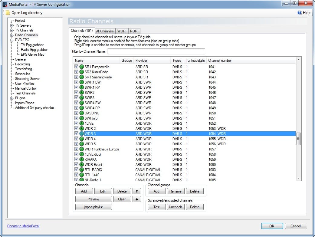Click the green radio icon next to DASDING

point(81,113)
